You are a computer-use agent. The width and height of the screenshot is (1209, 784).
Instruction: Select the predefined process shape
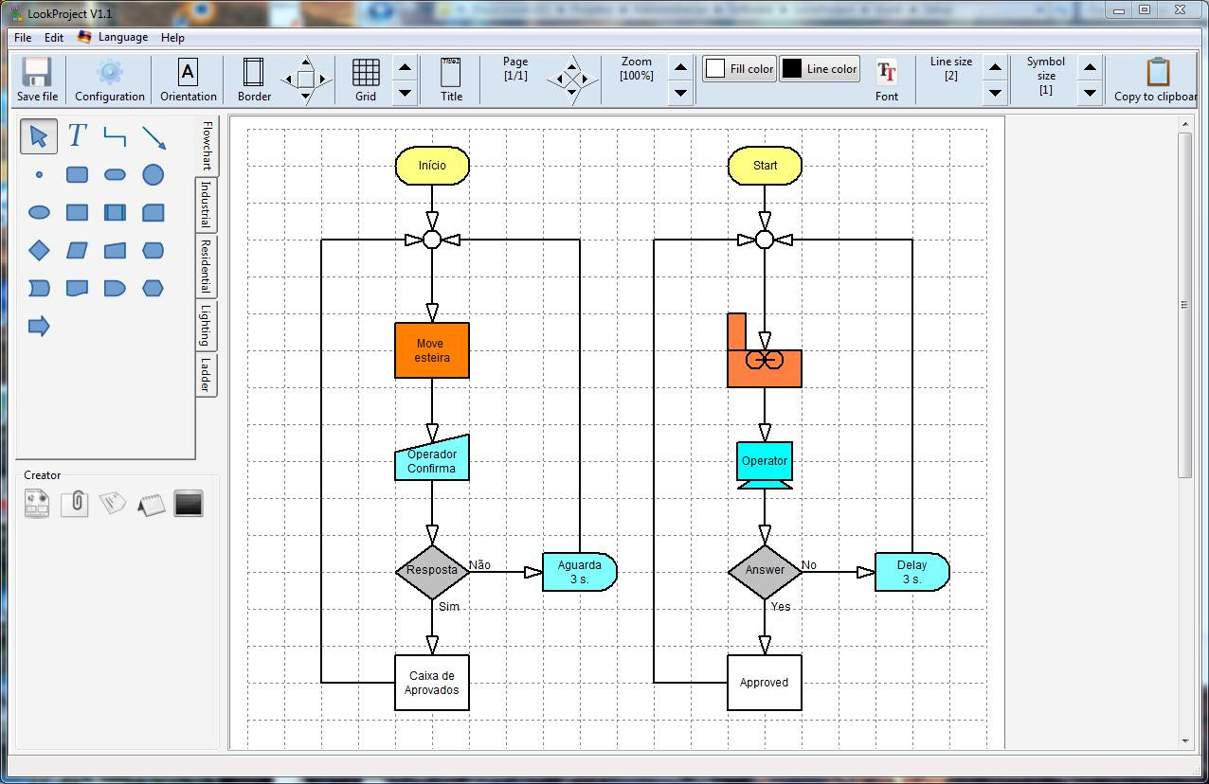point(115,213)
